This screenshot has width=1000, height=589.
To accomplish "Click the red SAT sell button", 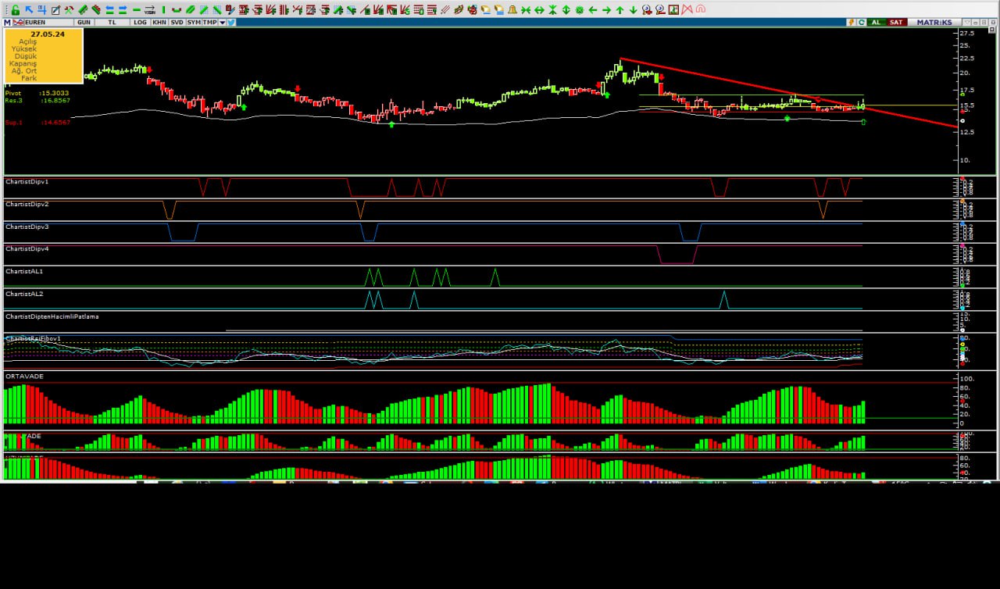I will 896,22.
